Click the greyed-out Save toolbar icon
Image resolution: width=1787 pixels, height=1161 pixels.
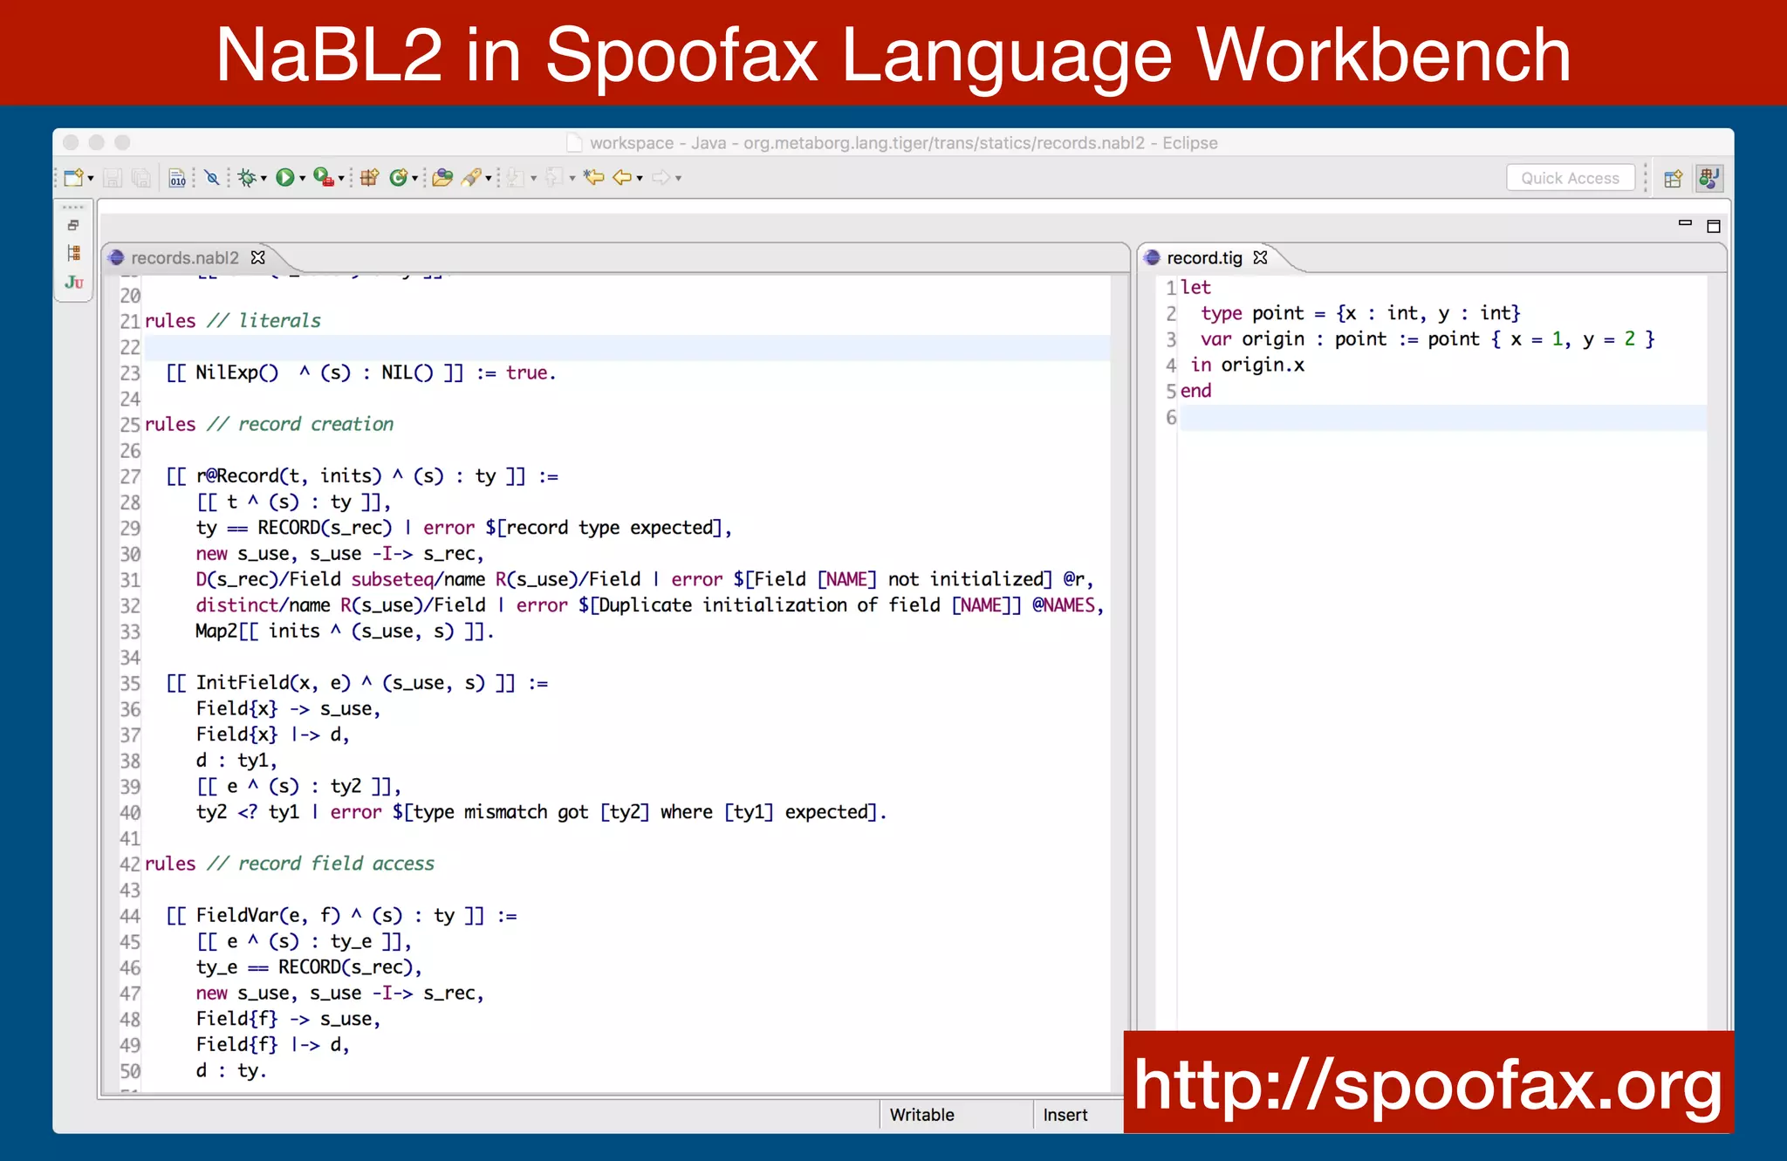pyautogui.click(x=113, y=178)
